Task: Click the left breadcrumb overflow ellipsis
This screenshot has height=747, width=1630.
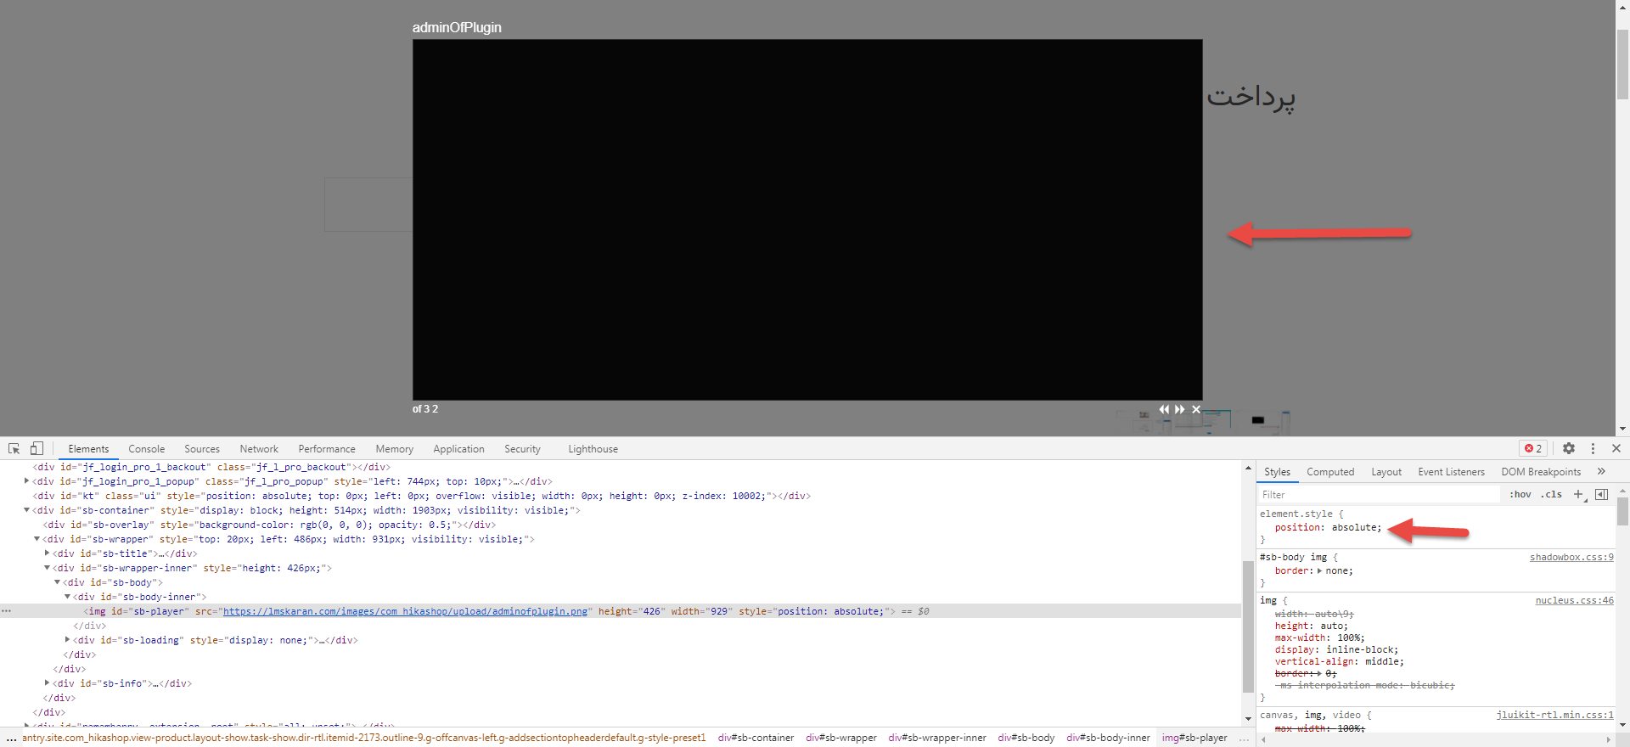Action: (11, 739)
